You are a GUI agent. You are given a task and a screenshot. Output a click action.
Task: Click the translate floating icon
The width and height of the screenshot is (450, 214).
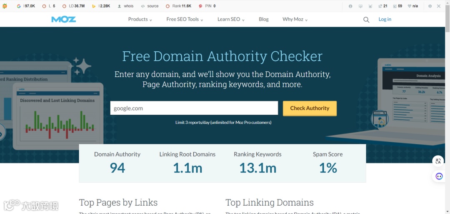click(438, 161)
